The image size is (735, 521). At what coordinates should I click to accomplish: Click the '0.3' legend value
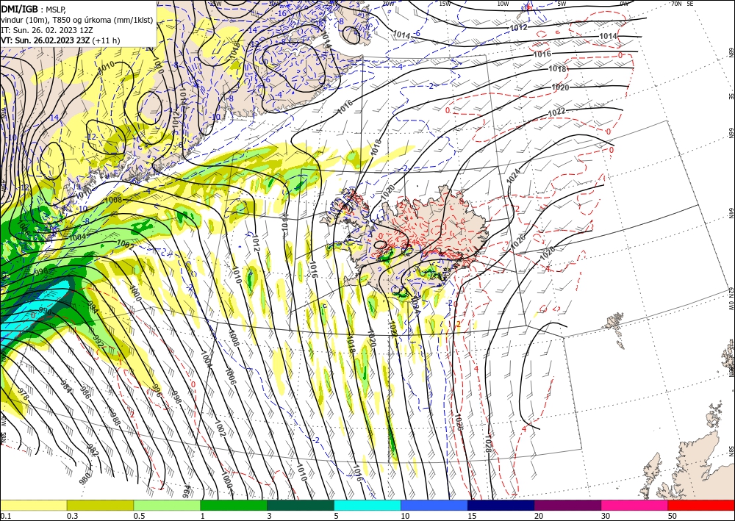(72, 516)
